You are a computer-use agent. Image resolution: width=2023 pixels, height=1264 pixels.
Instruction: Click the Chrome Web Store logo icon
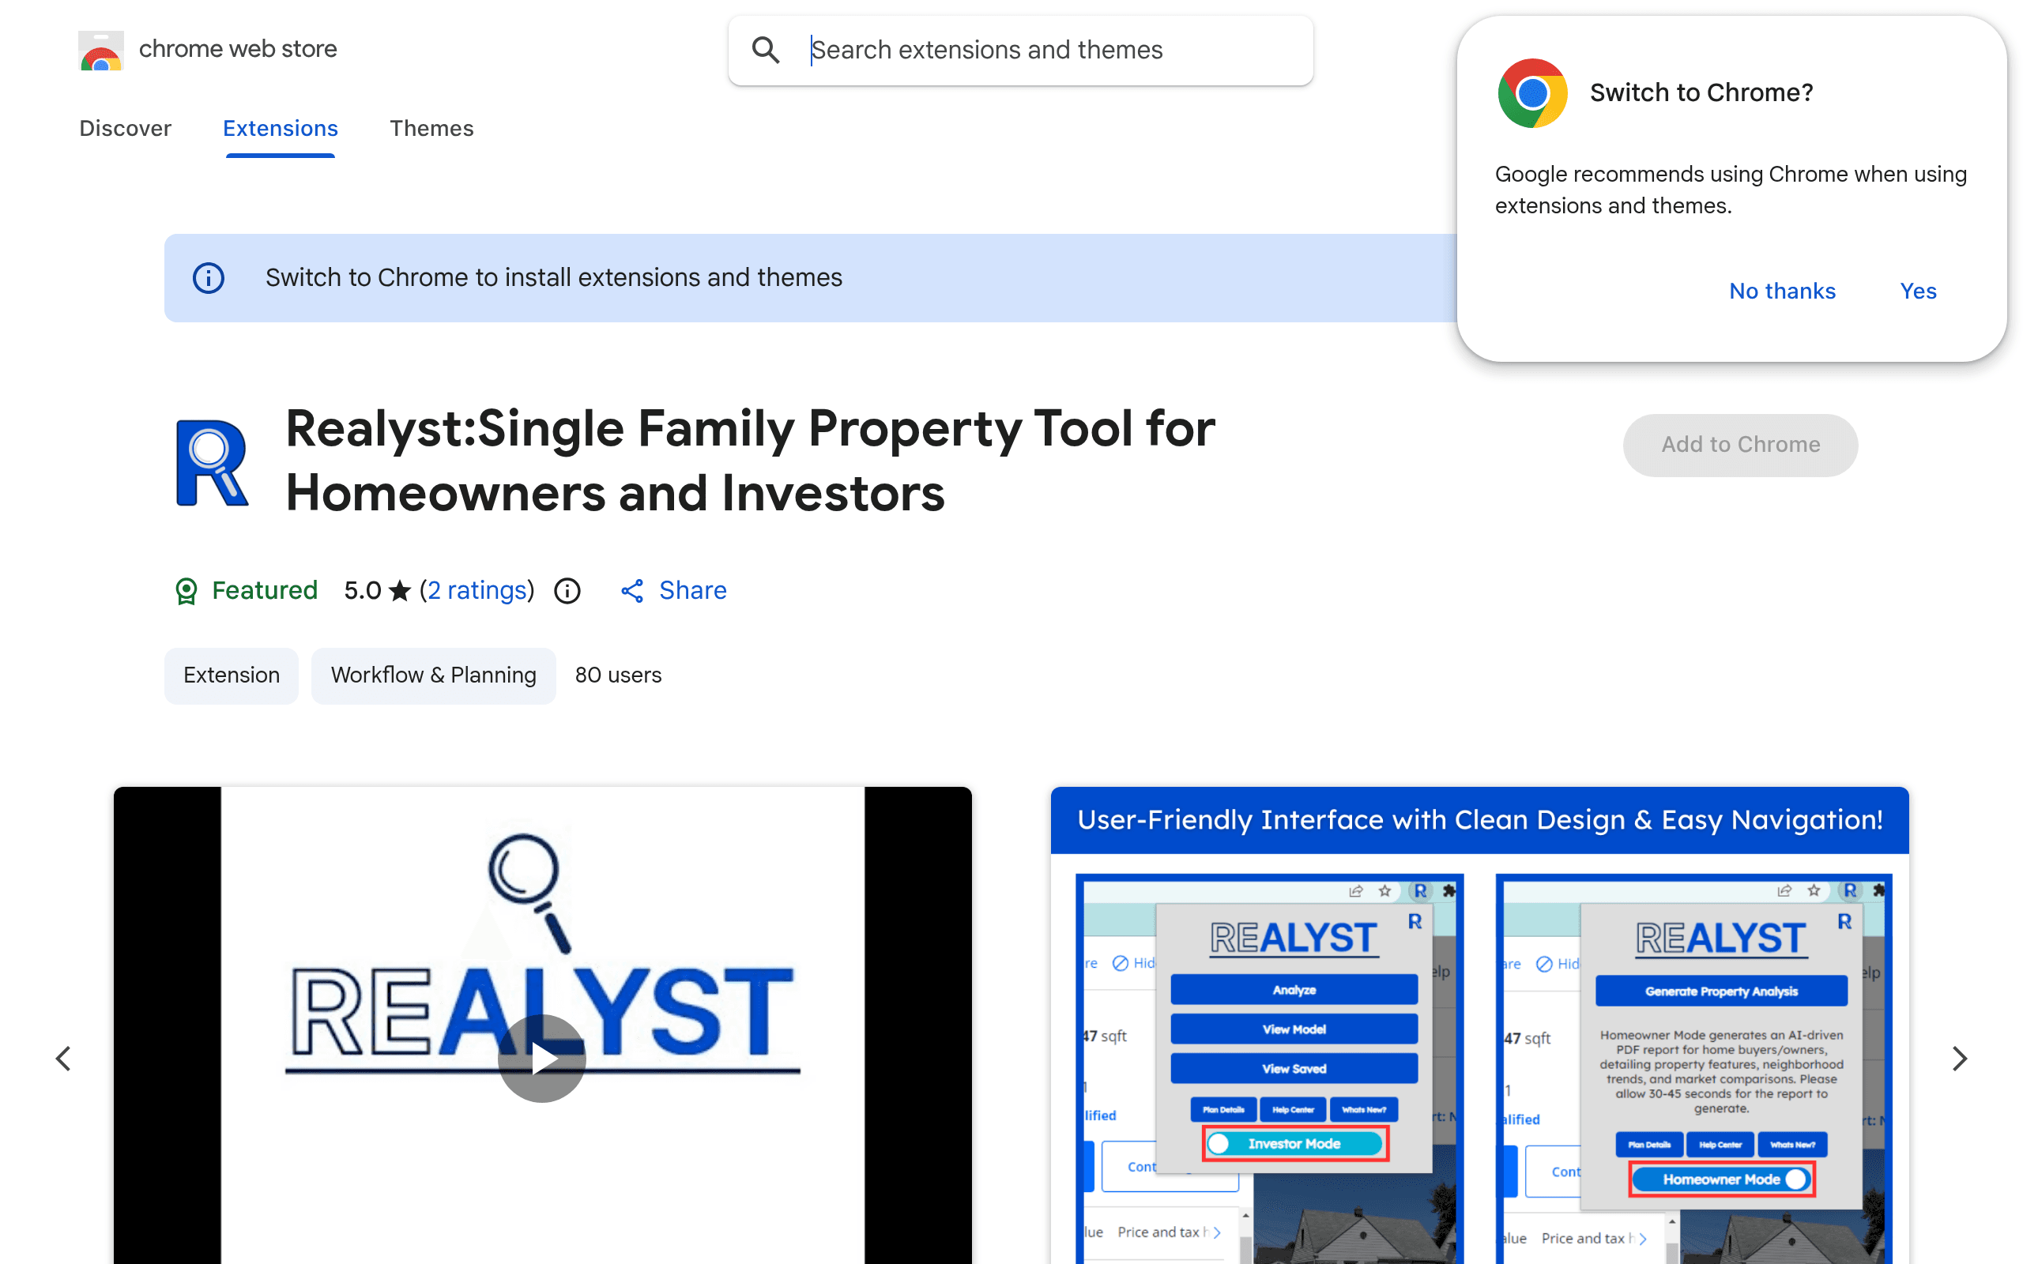tap(101, 50)
